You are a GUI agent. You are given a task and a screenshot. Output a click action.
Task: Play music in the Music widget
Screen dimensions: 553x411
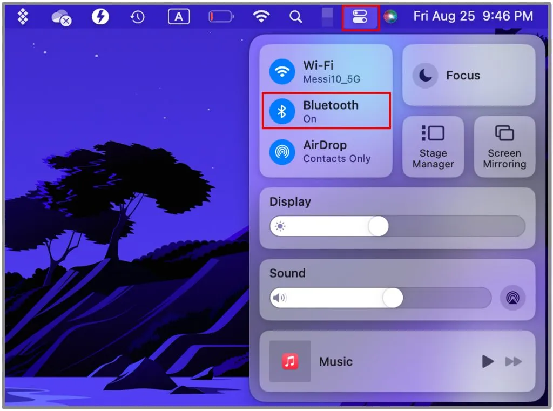tap(488, 361)
